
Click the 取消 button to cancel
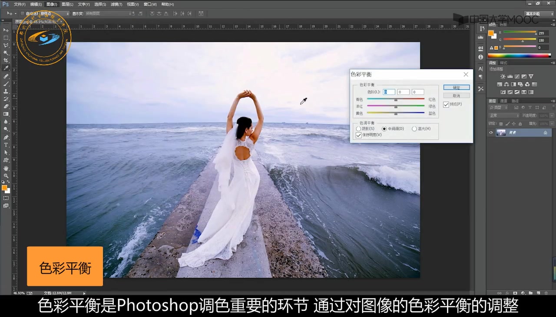pyautogui.click(x=456, y=95)
